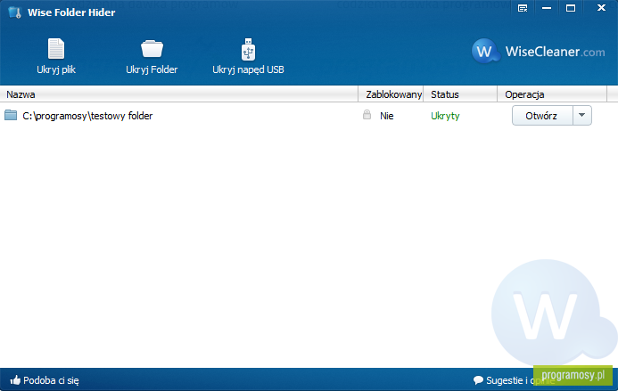
Task: Open the WiseCleaner.com logo link
Action: pyautogui.click(x=538, y=51)
